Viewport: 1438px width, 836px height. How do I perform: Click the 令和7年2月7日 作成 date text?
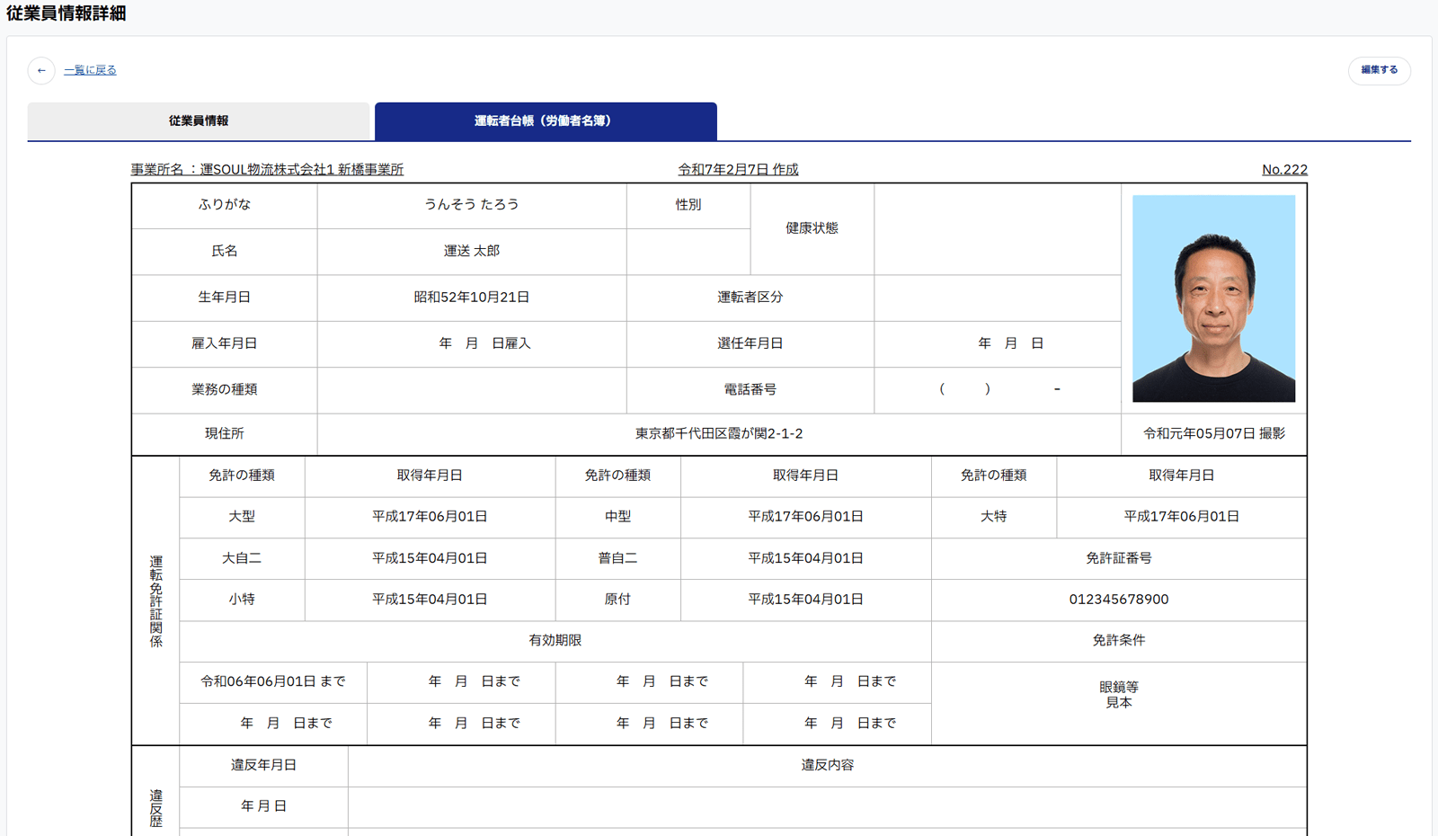(738, 169)
